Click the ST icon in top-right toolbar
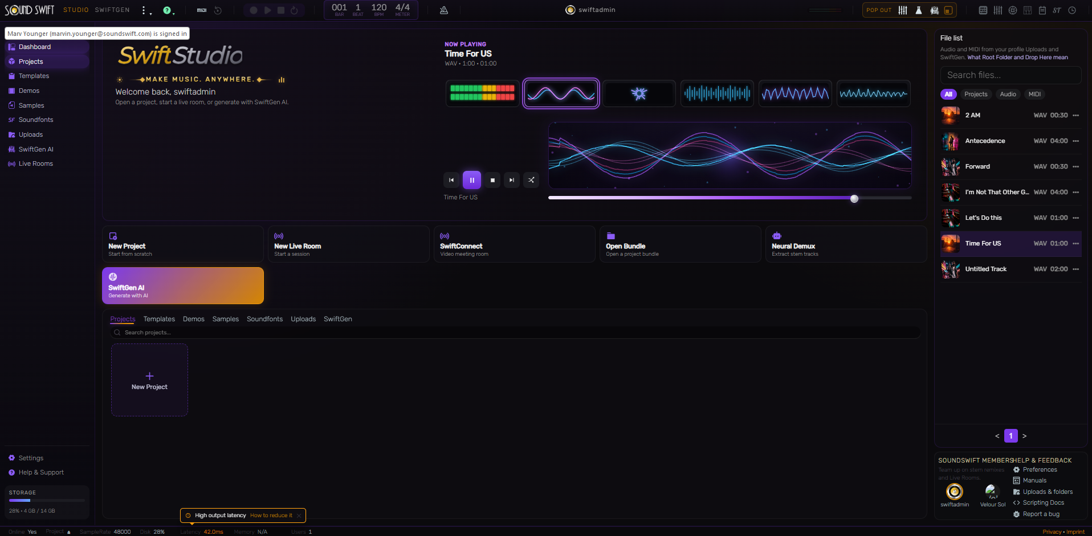The width and height of the screenshot is (1092, 536). pyautogui.click(x=1057, y=10)
